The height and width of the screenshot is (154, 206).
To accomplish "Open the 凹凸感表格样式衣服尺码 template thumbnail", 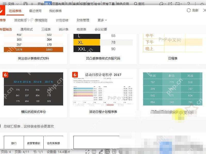I will [103, 43].
